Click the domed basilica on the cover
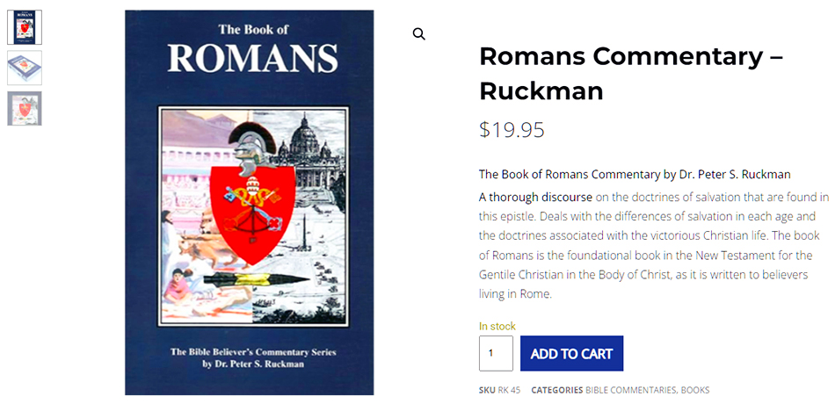 314,141
